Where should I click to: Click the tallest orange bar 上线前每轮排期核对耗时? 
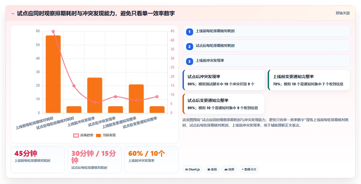coord(53,74)
